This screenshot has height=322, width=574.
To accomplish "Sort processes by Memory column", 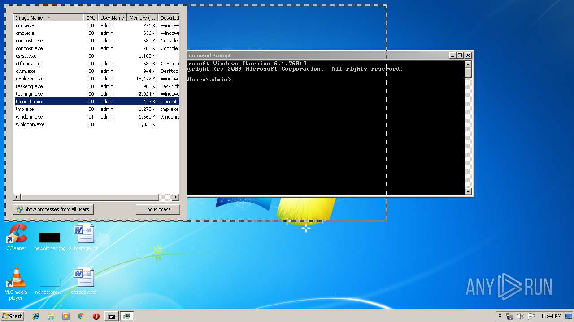I will pyautogui.click(x=143, y=18).
